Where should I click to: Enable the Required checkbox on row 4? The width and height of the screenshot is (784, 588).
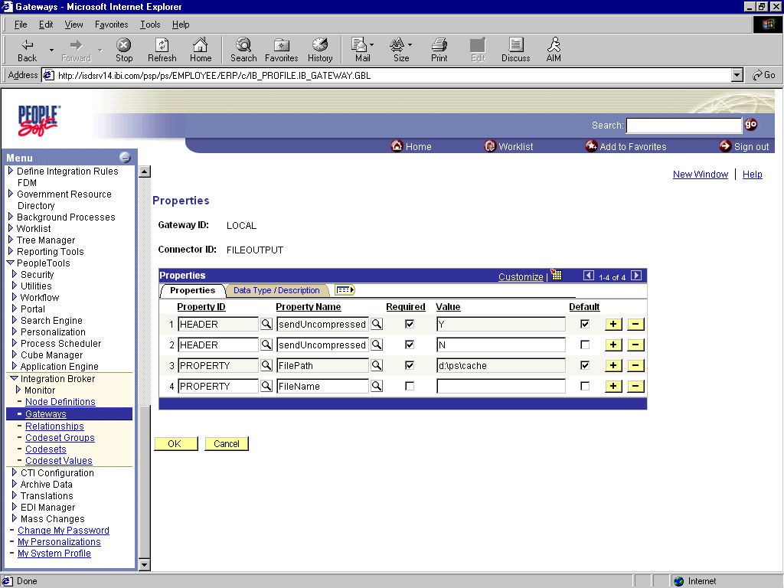pyautogui.click(x=409, y=386)
